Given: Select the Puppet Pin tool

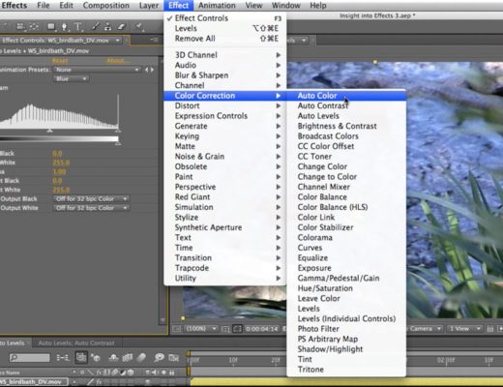Looking at the screenshot, I should pyautogui.click(x=139, y=27).
